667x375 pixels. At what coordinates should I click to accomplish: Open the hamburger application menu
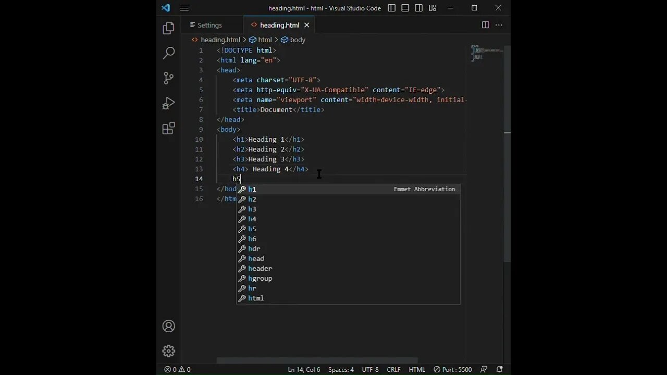pos(184,8)
